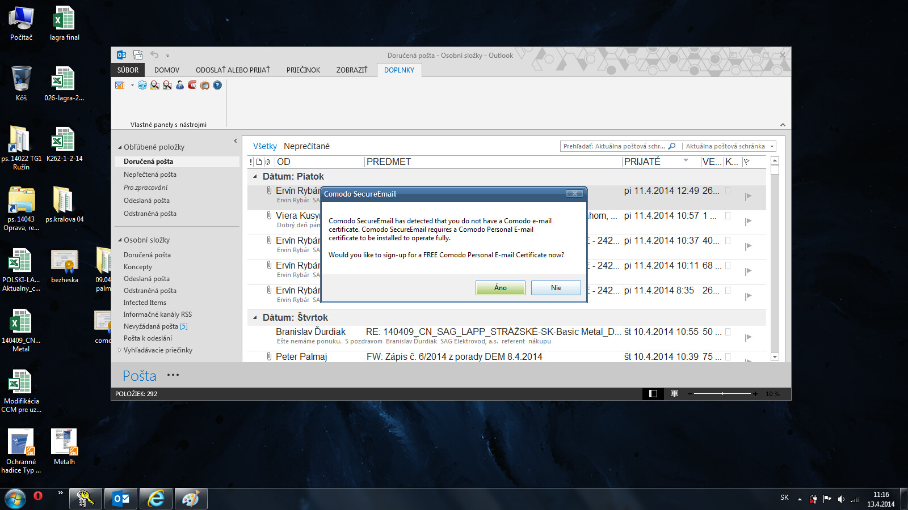Click the flag status column header icon
908x510 pixels.
[747, 162]
